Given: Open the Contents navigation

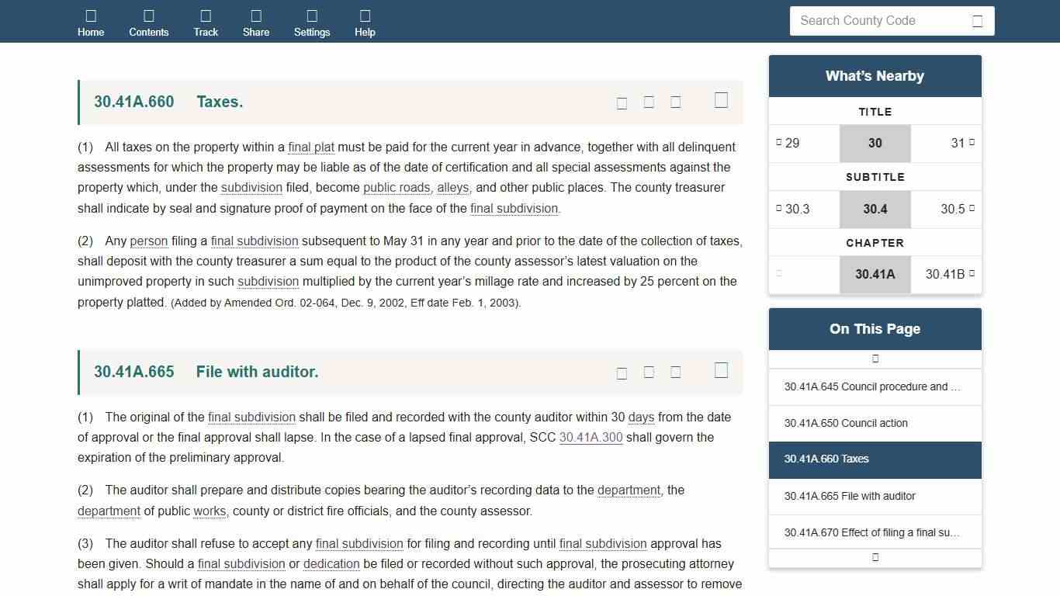Looking at the screenshot, I should point(148,23).
